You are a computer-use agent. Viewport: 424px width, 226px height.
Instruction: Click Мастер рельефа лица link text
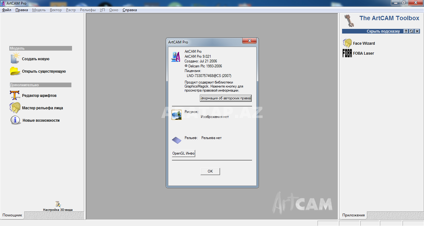[x=43, y=108]
